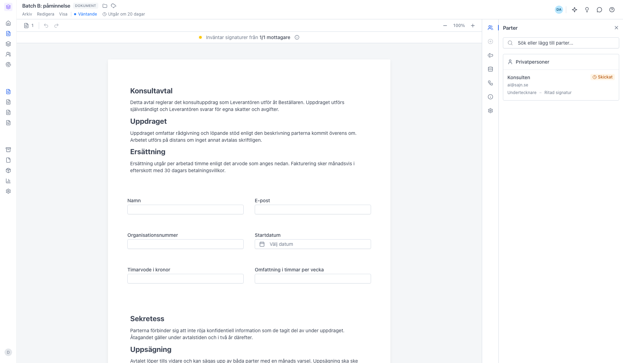Open the Visa menu
Viewport: 623px width, 363px height.
click(x=63, y=14)
